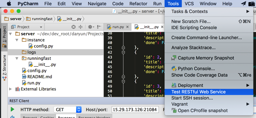Open the Telegram paper plane menu bar icon
The width and height of the screenshot is (256, 118).
click(244, 3)
